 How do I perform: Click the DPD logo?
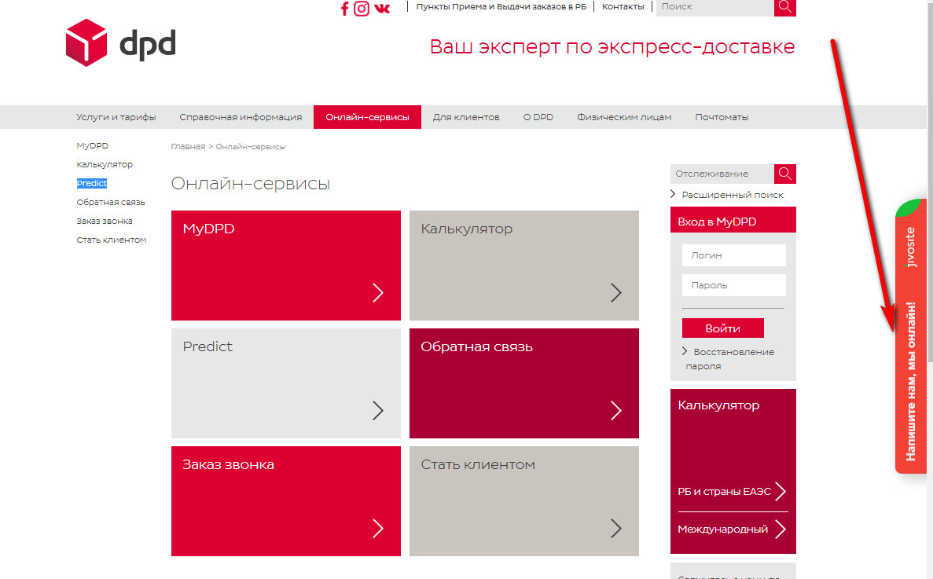(121, 42)
